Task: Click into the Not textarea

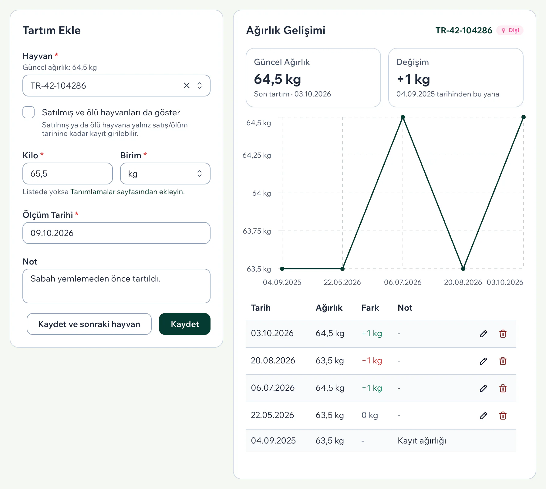Action: click(116, 286)
